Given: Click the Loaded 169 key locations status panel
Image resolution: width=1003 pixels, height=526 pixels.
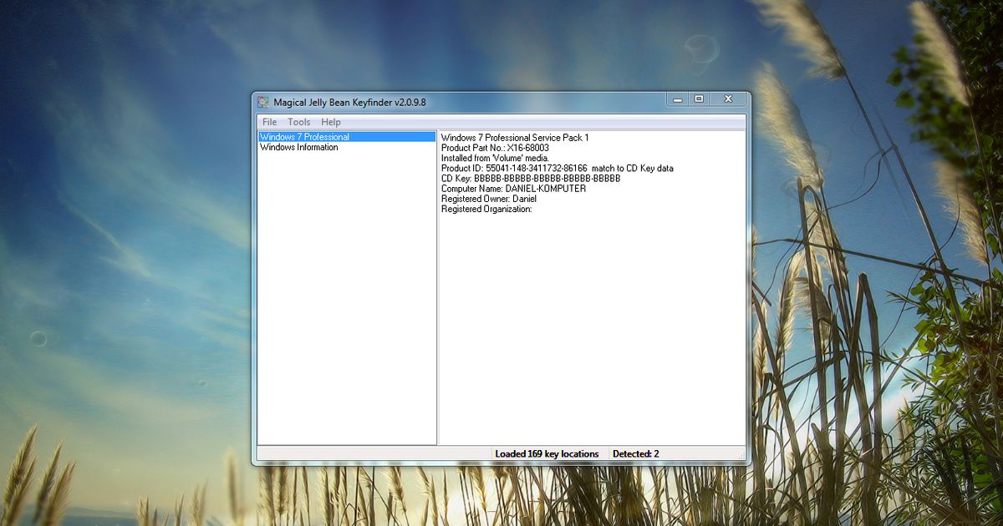Looking at the screenshot, I should click(547, 454).
